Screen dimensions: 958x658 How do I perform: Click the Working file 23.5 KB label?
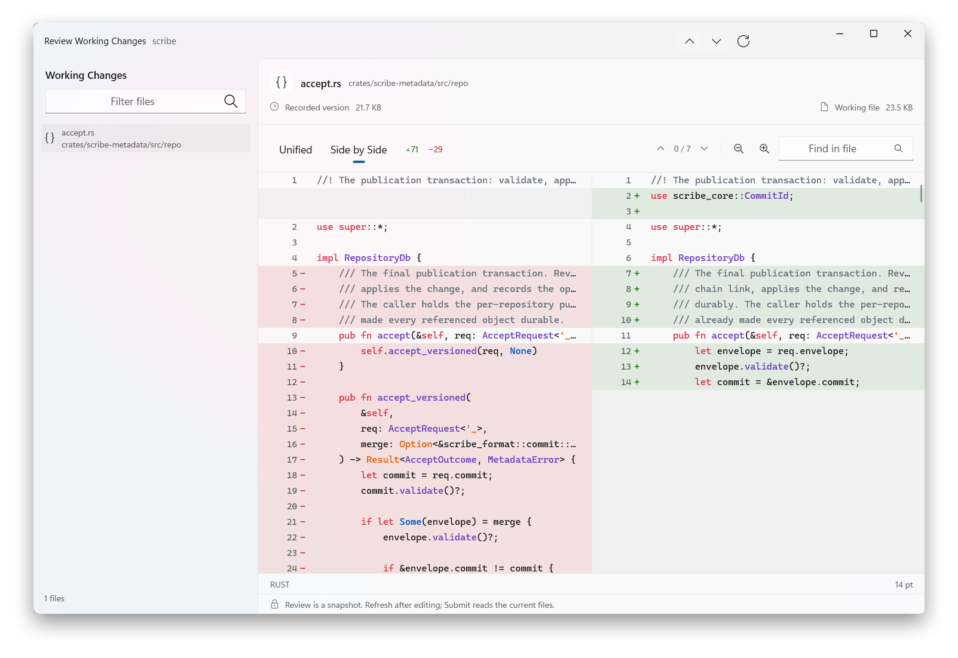click(x=873, y=107)
